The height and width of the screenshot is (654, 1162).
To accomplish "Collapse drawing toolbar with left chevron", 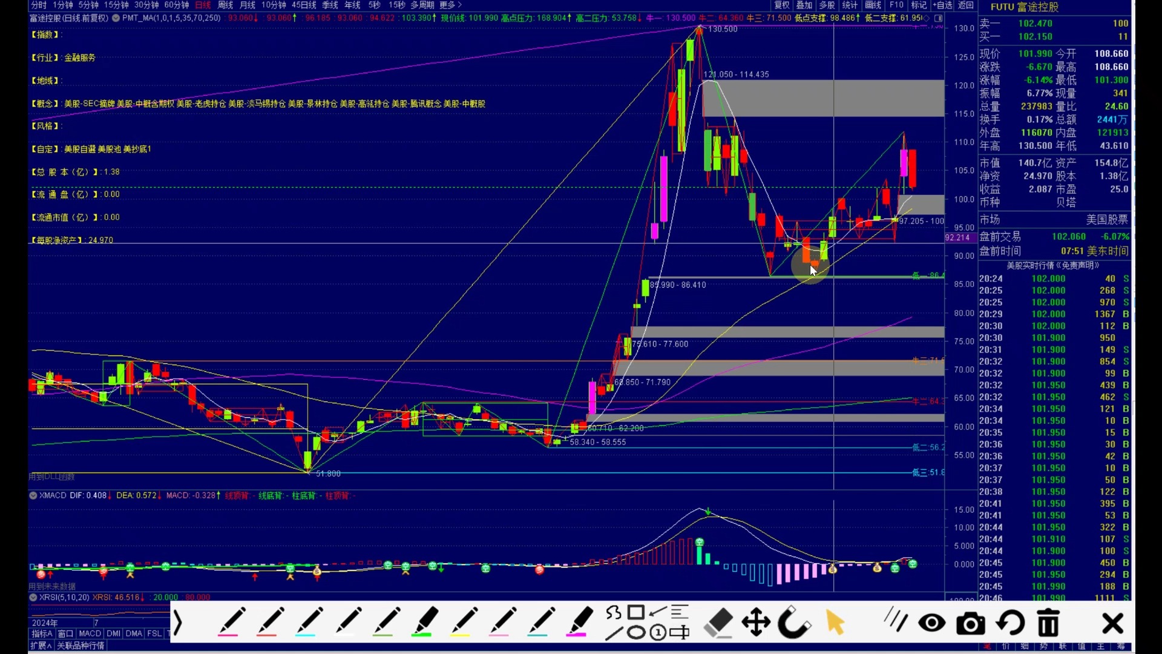I will pos(178,623).
